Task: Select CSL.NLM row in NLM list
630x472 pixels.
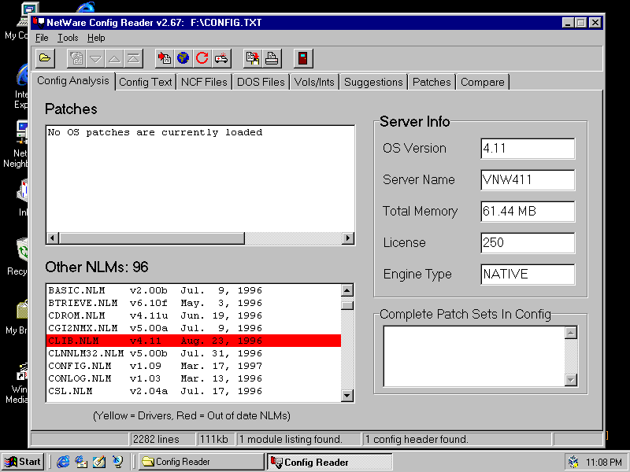Action: pyautogui.click(x=194, y=391)
